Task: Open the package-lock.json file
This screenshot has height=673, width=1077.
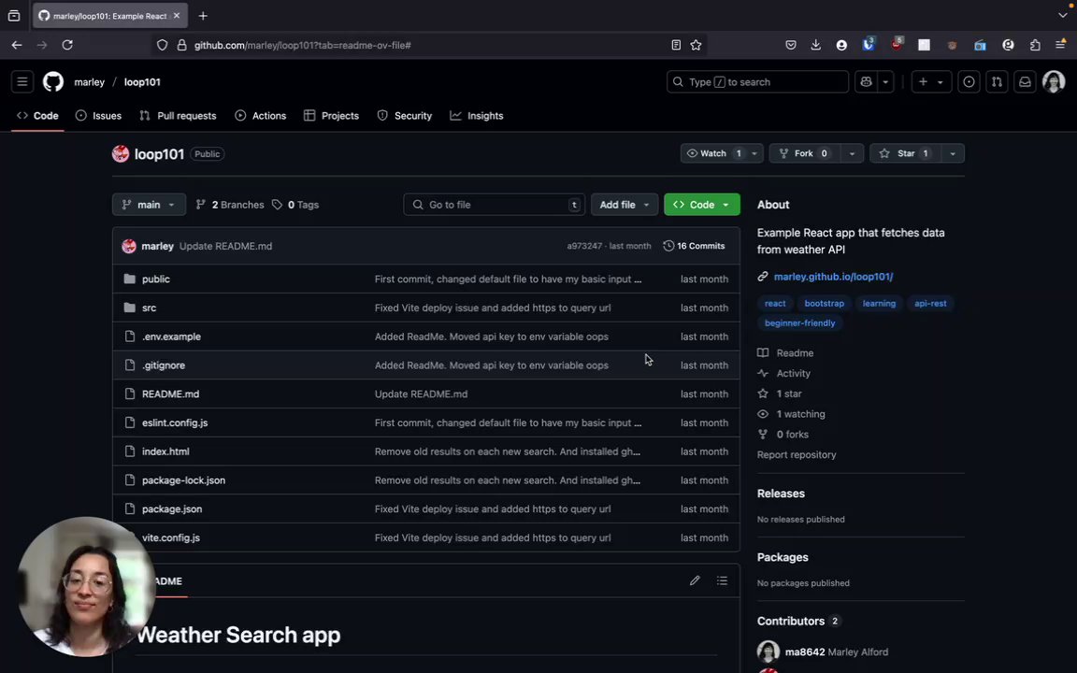Action: (x=183, y=480)
